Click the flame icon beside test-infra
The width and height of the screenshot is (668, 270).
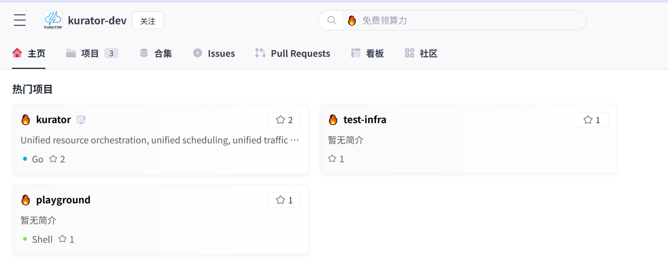click(x=333, y=119)
